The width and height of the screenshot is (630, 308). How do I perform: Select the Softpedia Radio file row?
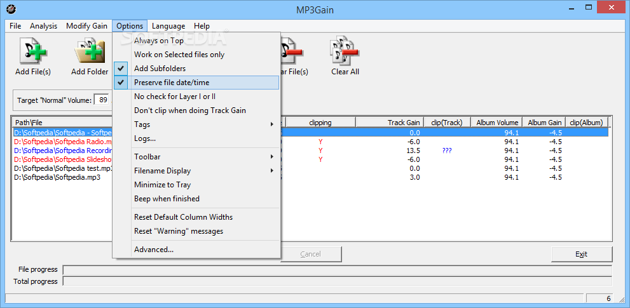(x=63, y=142)
